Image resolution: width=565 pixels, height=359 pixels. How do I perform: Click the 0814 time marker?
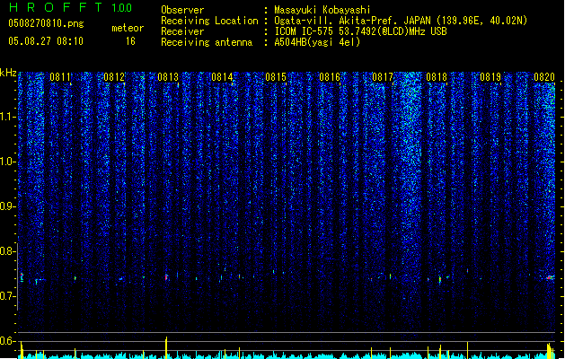coord(222,77)
